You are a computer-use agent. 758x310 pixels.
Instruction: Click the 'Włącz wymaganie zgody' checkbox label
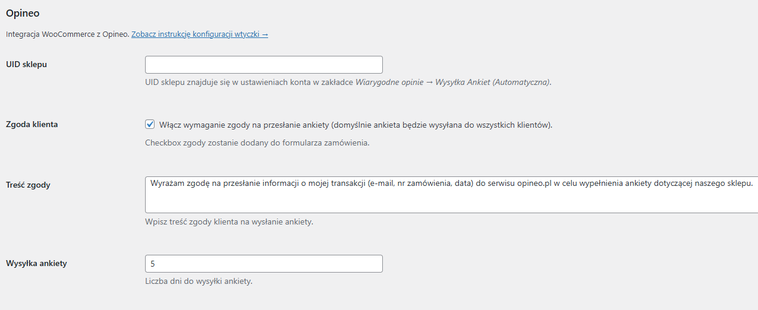tap(356, 125)
